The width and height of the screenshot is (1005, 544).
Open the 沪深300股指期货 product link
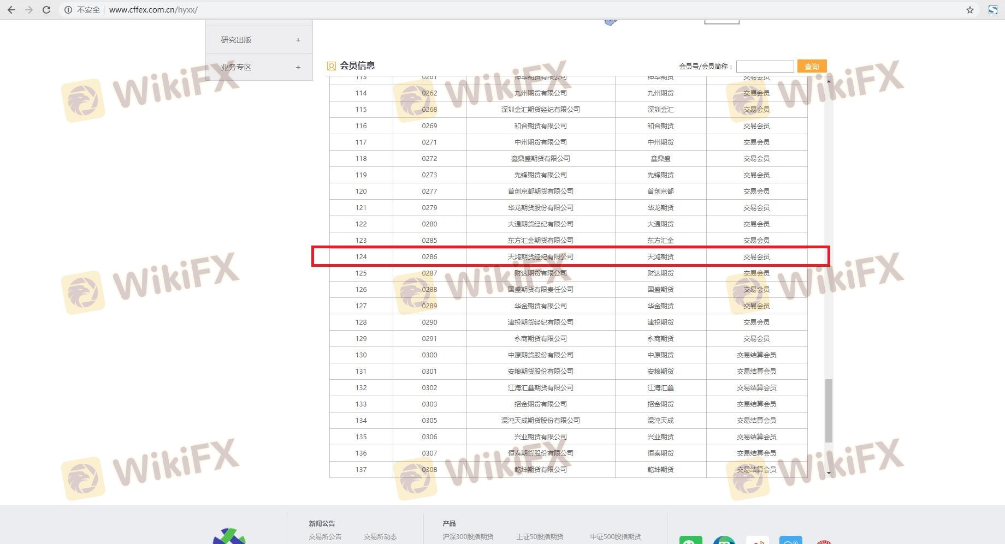[468, 536]
